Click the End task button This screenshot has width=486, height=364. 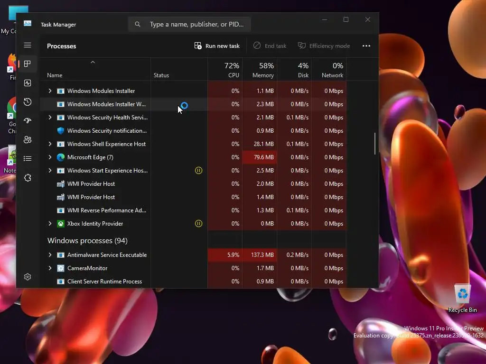click(x=270, y=46)
